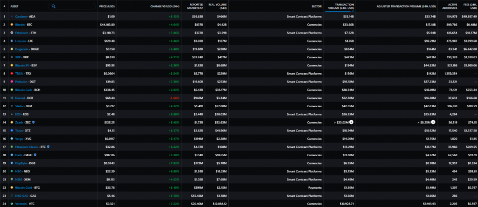The image size is (478, 207).
Task: Sort table by Price (USD) header
Action: [x=107, y=6]
